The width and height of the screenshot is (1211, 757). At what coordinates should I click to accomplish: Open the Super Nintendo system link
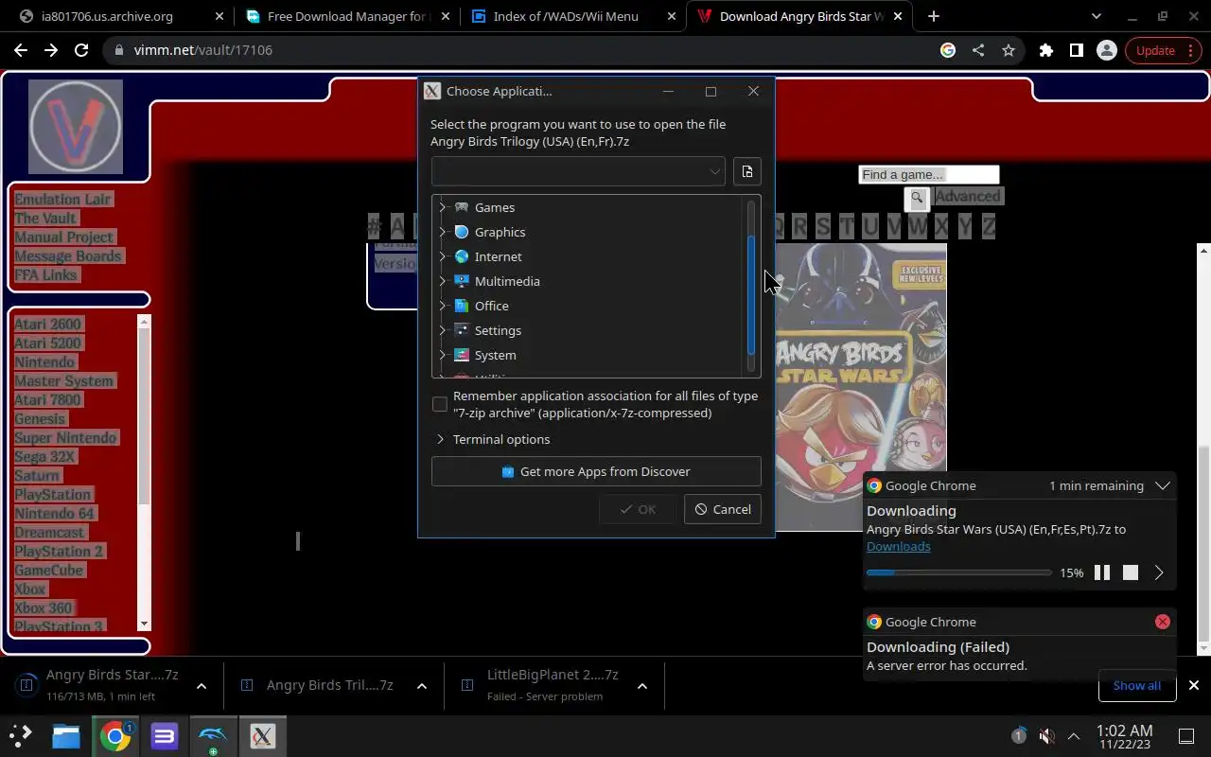pyautogui.click(x=65, y=437)
